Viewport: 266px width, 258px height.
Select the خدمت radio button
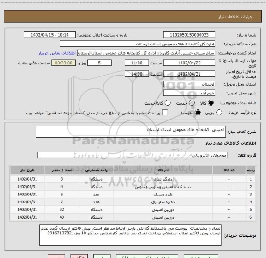pos(192,103)
